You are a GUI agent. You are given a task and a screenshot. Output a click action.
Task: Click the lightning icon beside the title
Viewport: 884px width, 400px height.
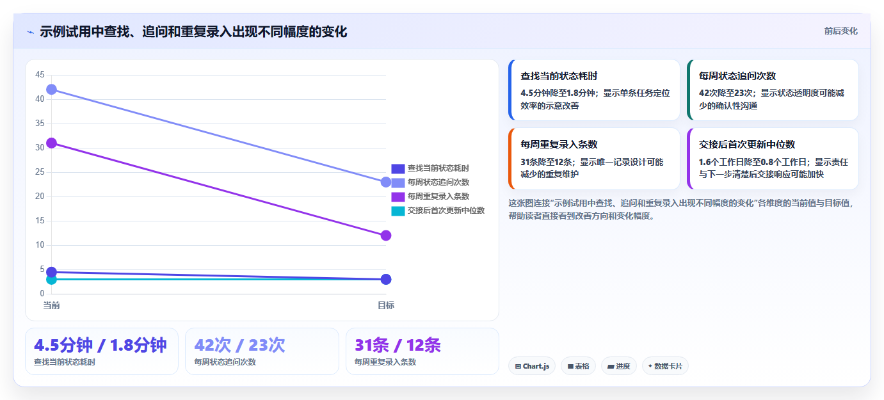point(30,32)
